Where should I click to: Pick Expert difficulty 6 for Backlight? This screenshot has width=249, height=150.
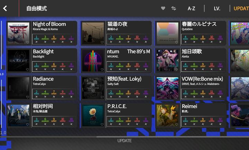click(x=54, y=65)
